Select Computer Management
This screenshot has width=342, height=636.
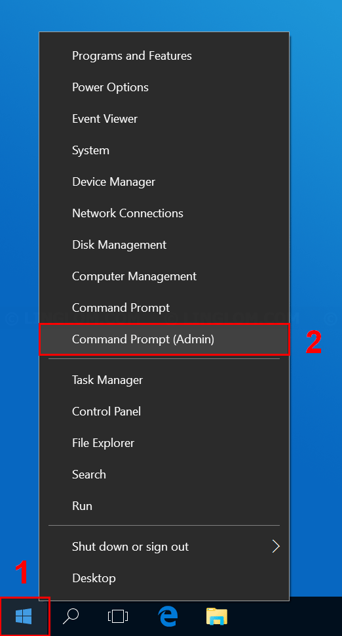164,276
